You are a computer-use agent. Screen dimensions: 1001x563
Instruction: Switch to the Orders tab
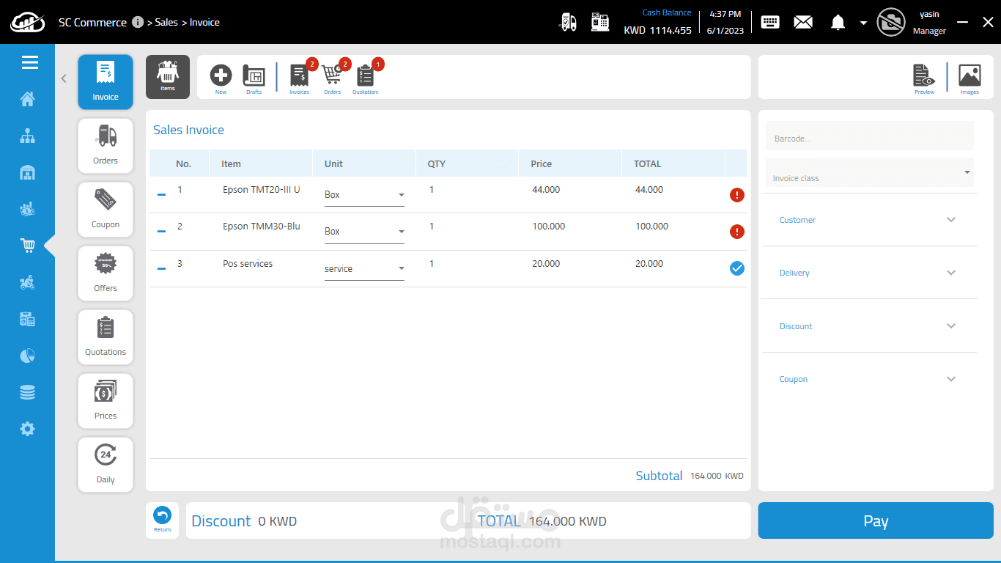click(106, 146)
